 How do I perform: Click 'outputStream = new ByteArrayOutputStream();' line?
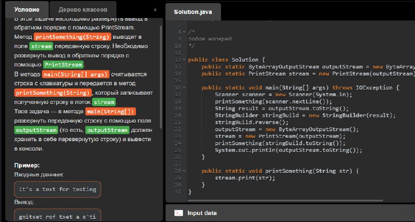(287, 129)
